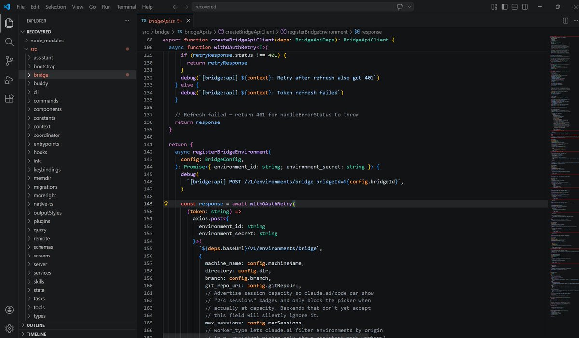Open the Explorer view in activity bar
The height and width of the screenshot is (338, 579).
[x=9, y=23]
